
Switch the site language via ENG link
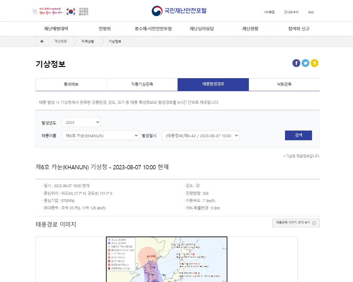click(x=311, y=12)
